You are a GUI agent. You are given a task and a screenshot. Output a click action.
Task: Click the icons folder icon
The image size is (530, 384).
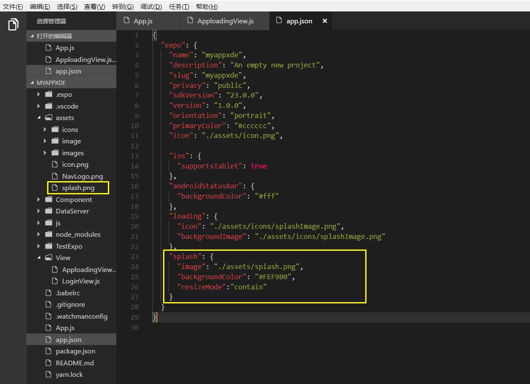coord(55,129)
